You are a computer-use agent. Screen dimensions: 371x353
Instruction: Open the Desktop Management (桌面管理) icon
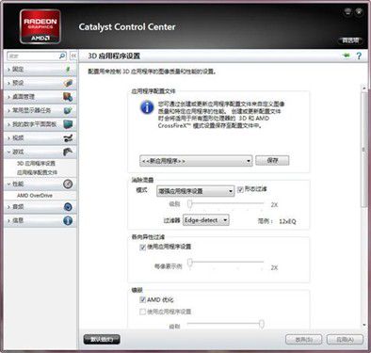(68, 97)
